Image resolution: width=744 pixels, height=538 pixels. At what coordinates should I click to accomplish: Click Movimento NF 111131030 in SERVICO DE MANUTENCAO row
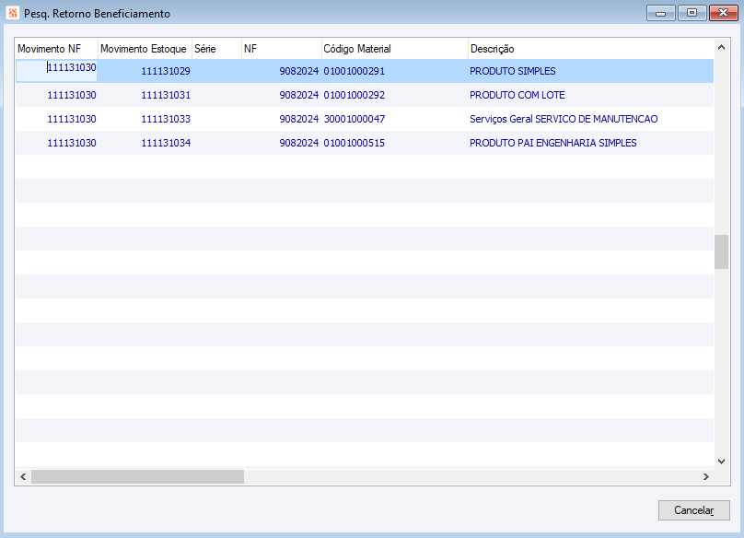pos(72,119)
